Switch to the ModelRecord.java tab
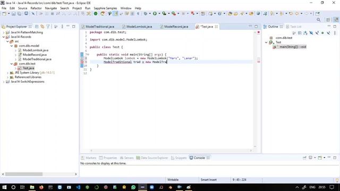 coord(174,27)
